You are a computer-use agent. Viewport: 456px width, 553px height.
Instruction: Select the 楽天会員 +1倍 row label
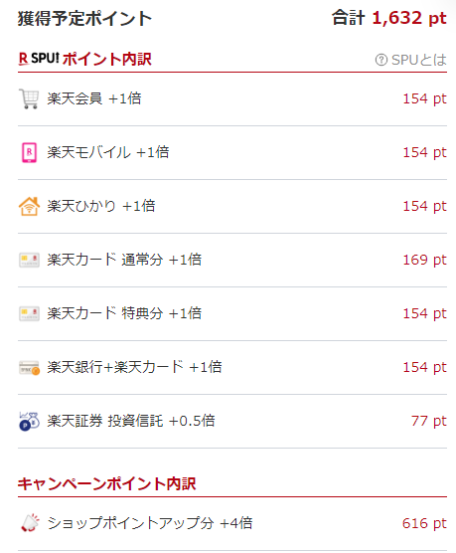pos(94,98)
